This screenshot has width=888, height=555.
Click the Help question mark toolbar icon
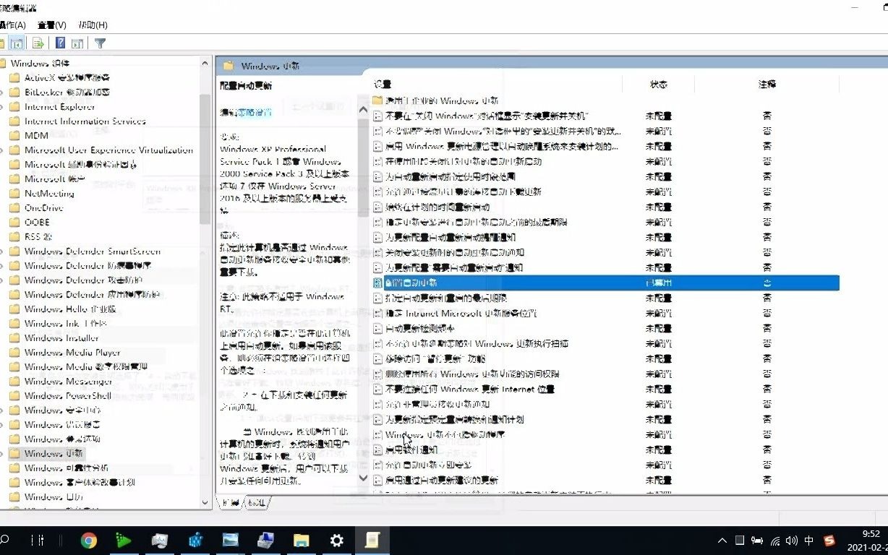coord(60,43)
